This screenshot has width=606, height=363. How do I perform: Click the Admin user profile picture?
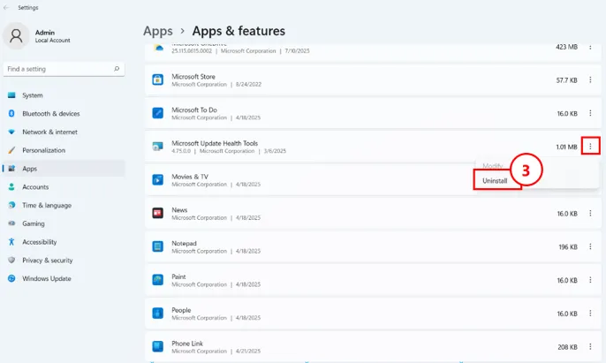(x=17, y=35)
